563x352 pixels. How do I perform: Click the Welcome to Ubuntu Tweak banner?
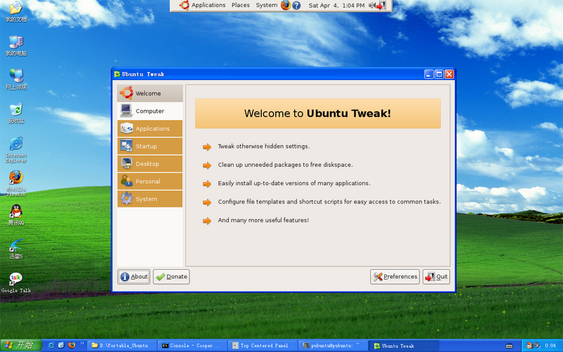coord(318,113)
